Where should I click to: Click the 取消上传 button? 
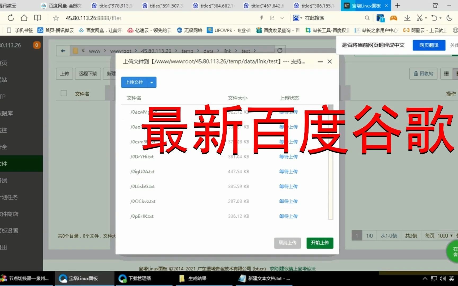[288, 243]
